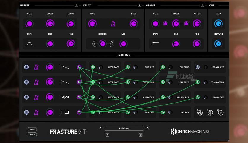
Task: Click the MIDI L button
Action: (32, 129)
